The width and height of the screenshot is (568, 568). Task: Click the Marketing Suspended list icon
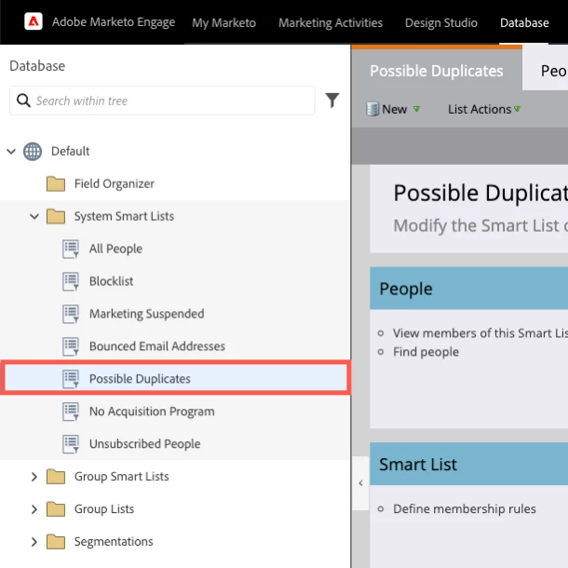click(x=71, y=314)
